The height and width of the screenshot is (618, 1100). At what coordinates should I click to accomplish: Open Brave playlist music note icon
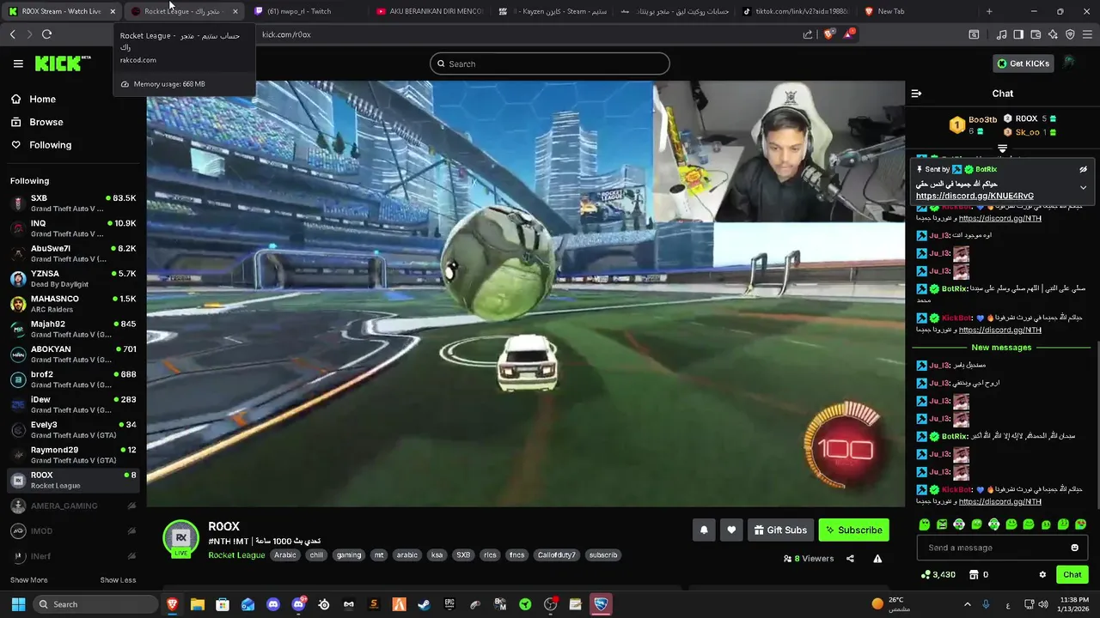pos(1001,34)
